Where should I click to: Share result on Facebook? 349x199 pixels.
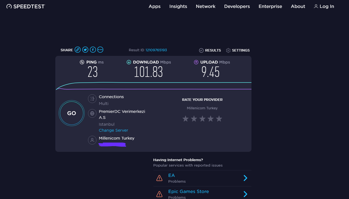93,50
